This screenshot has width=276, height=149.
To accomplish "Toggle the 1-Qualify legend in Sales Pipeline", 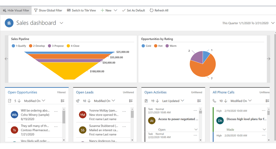I will pos(19,46).
